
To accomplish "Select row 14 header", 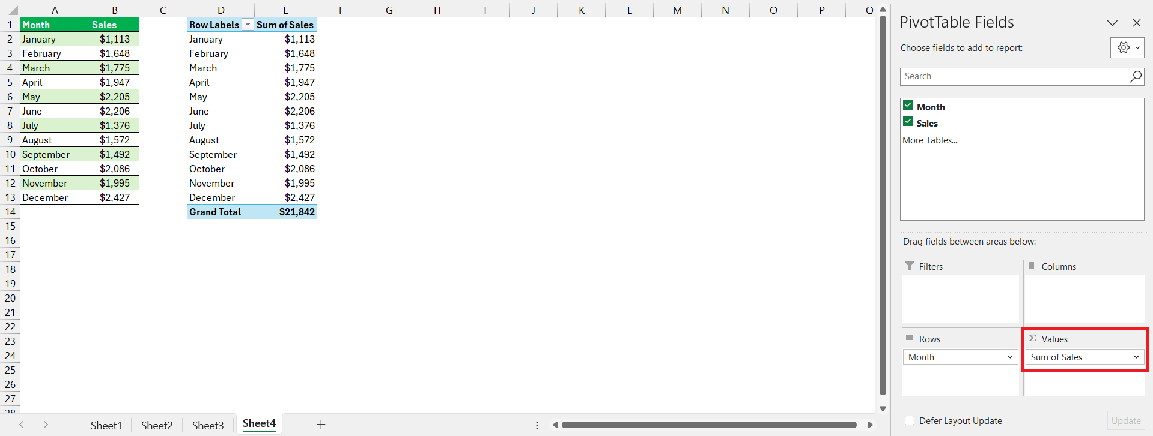I will (10, 212).
